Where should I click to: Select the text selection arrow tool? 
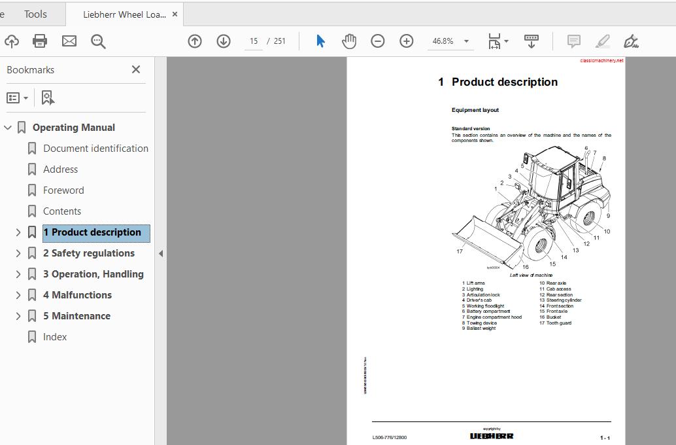320,41
